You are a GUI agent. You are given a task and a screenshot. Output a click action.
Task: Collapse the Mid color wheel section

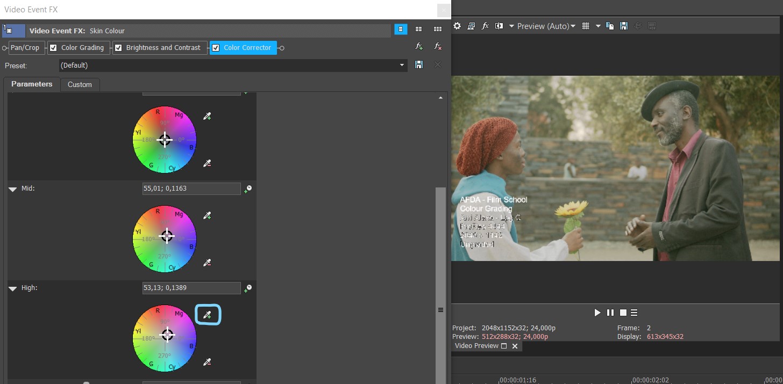(12, 189)
